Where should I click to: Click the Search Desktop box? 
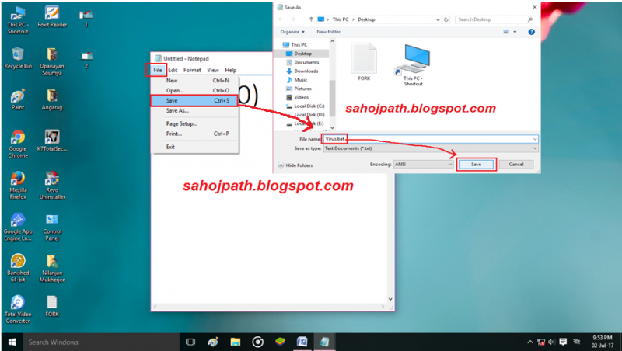tap(494, 19)
